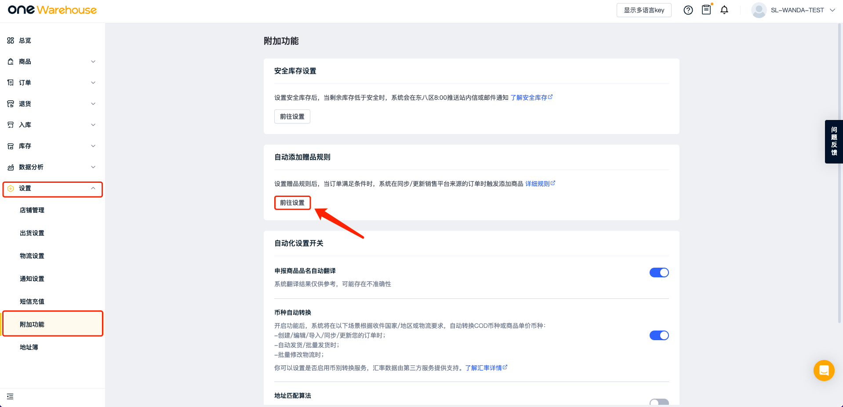Enable the 地址匹配算法 toggle
Image resolution: width=843 pixels, height=407 pixels.
click(x=659, y=402)
